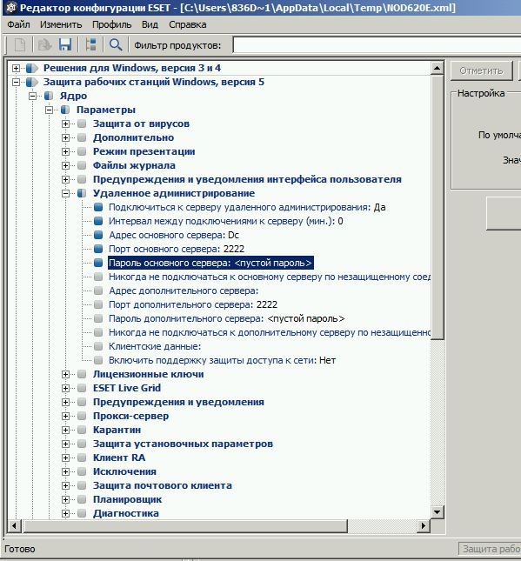Click the Save (floppy disk) toolbar icon
Image resolution: width=521 pixels, height=561 pixels.
pos(65,44)
